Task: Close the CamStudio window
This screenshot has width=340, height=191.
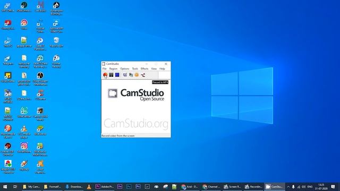Action: point(166,64)
